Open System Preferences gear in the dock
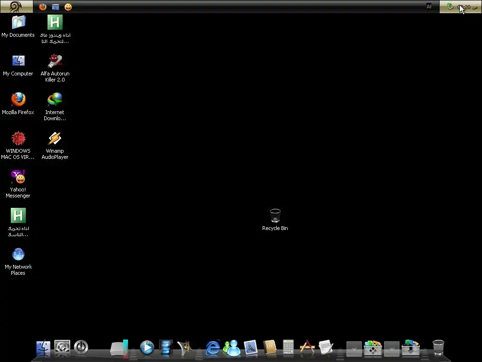This screenshot has height=362, width=482. [63, 347]
